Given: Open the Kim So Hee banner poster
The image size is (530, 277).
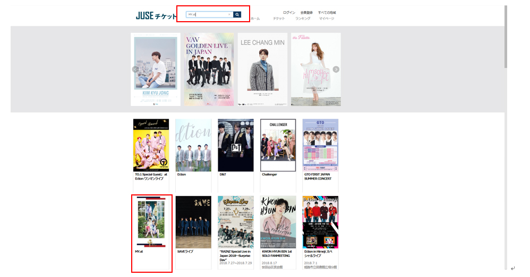Looking at the screenshot, I should pos(315,69).
